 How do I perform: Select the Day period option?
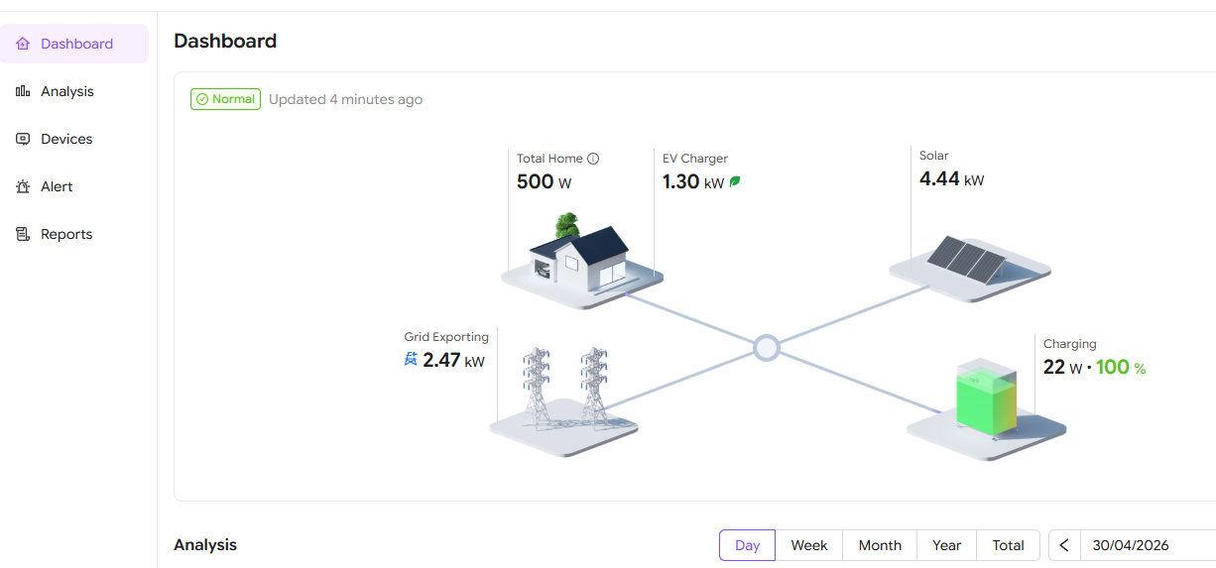tap(748, 545)
